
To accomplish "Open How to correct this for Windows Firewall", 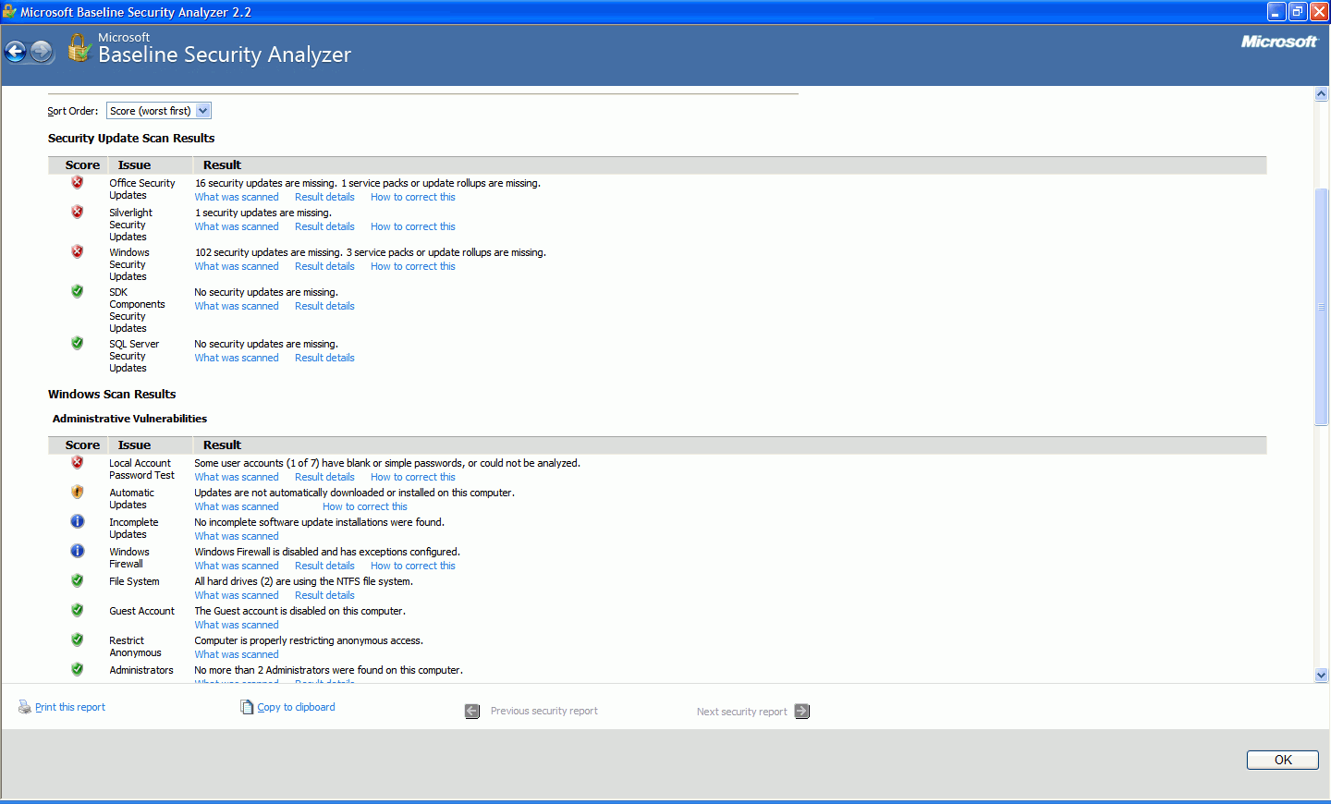I will [x=413, y=566].
